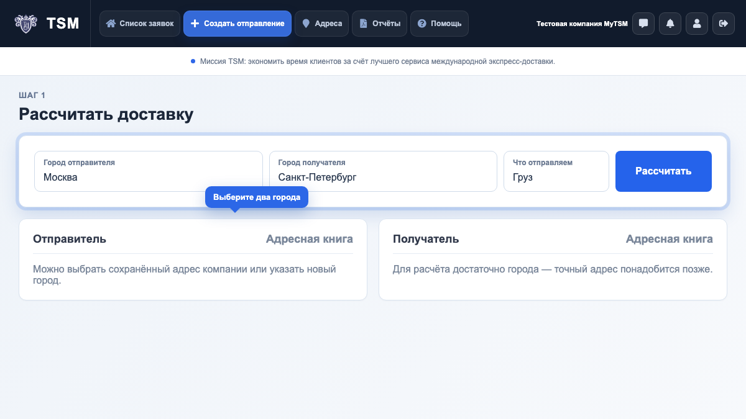Click the Миссия TSM banner text

click(x=377, y=61)
